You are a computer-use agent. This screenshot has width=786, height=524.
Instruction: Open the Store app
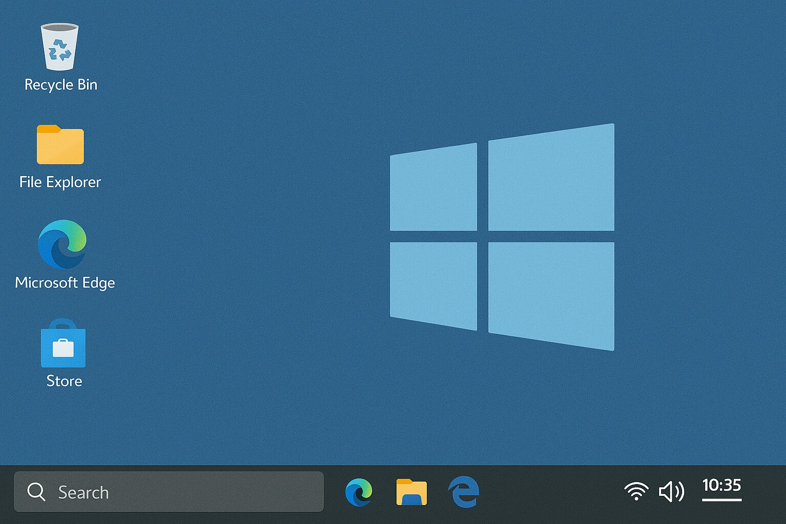pos(63,346)
